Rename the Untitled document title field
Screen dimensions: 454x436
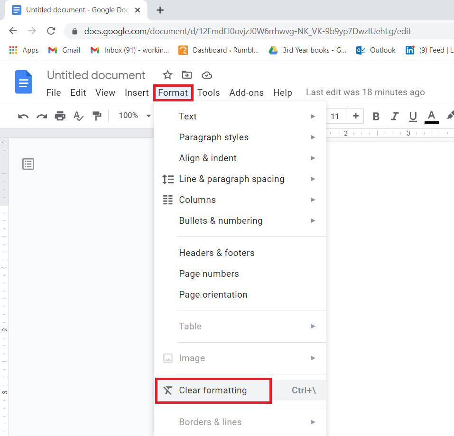pos(95,75)
